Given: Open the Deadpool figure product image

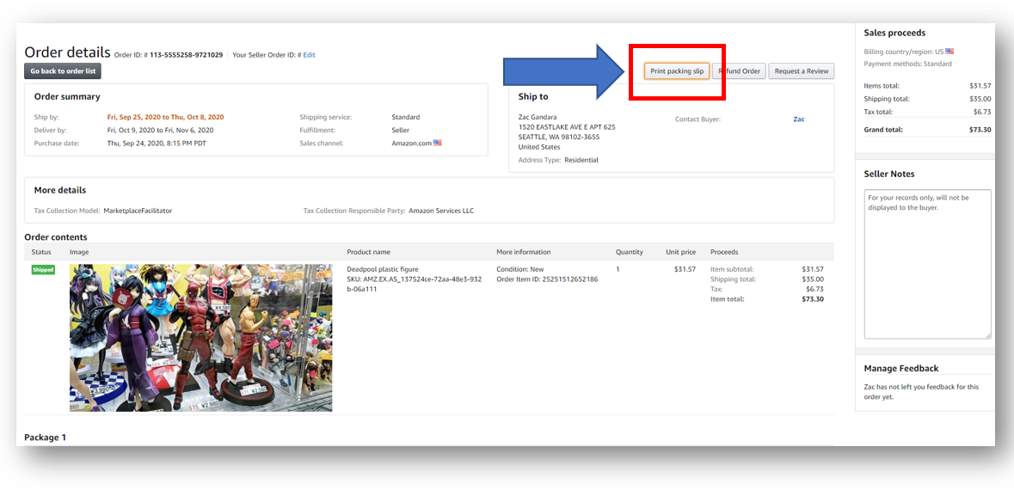Looking at the screenshot, I should [200, 337].
